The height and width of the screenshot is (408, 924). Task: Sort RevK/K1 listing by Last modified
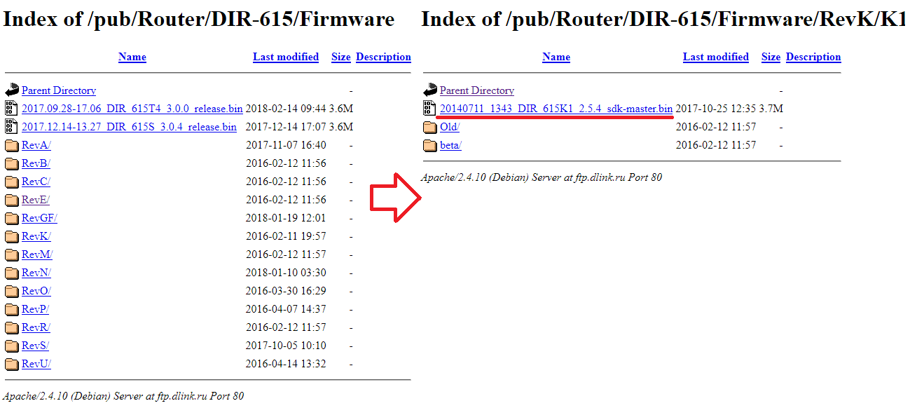pos(716,57)
